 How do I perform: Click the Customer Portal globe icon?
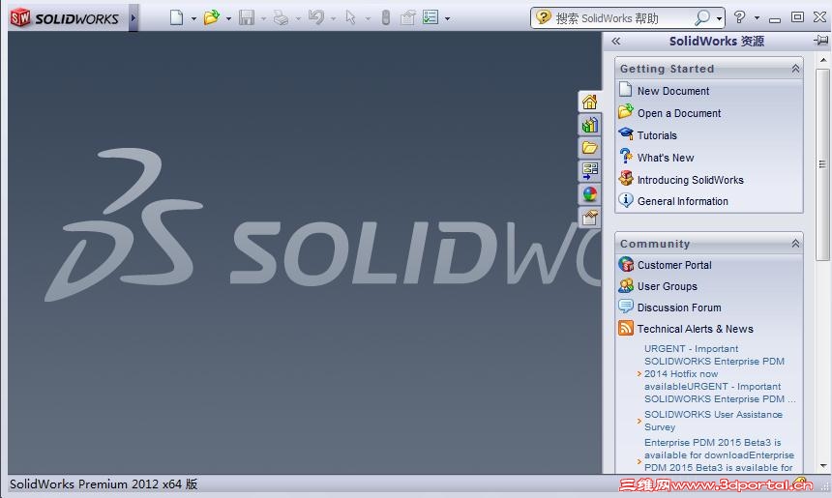(626, 264)
